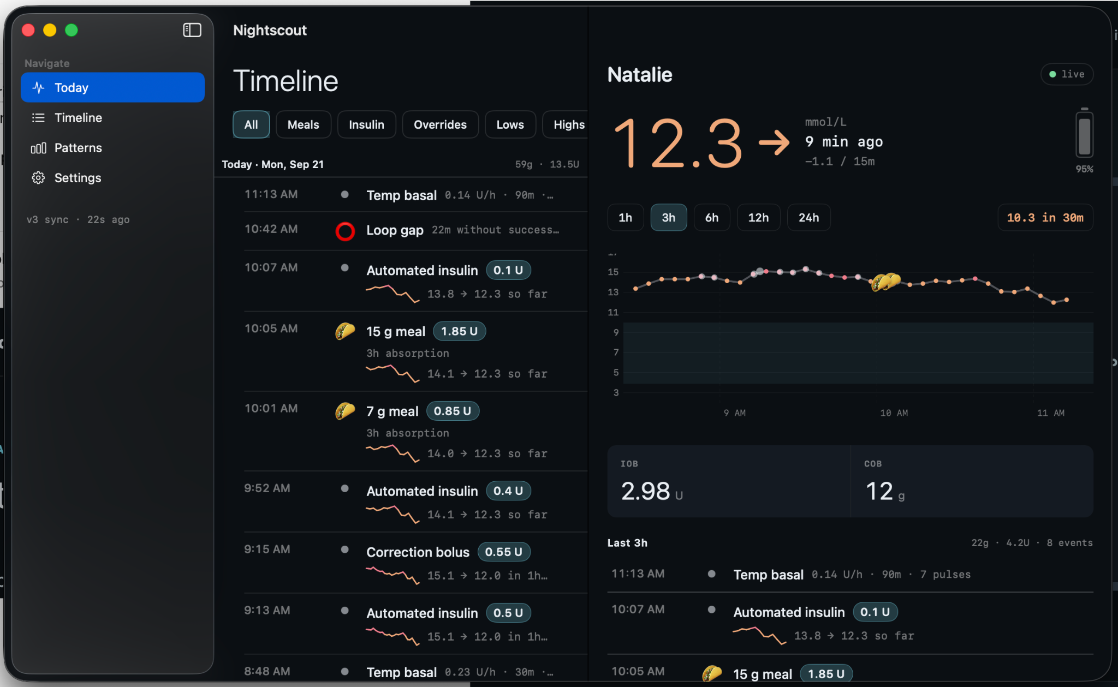1118x687 pixels.
Task: Click the trend arrow next to 12.3
Action: click(x=774, y=143)
